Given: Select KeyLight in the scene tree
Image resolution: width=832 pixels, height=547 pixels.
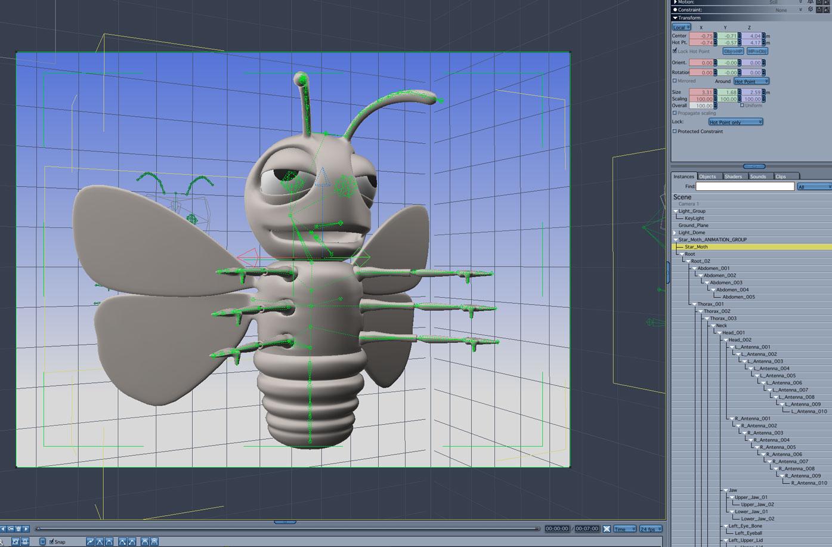Looking at the screenshot, I should (694, 218).
